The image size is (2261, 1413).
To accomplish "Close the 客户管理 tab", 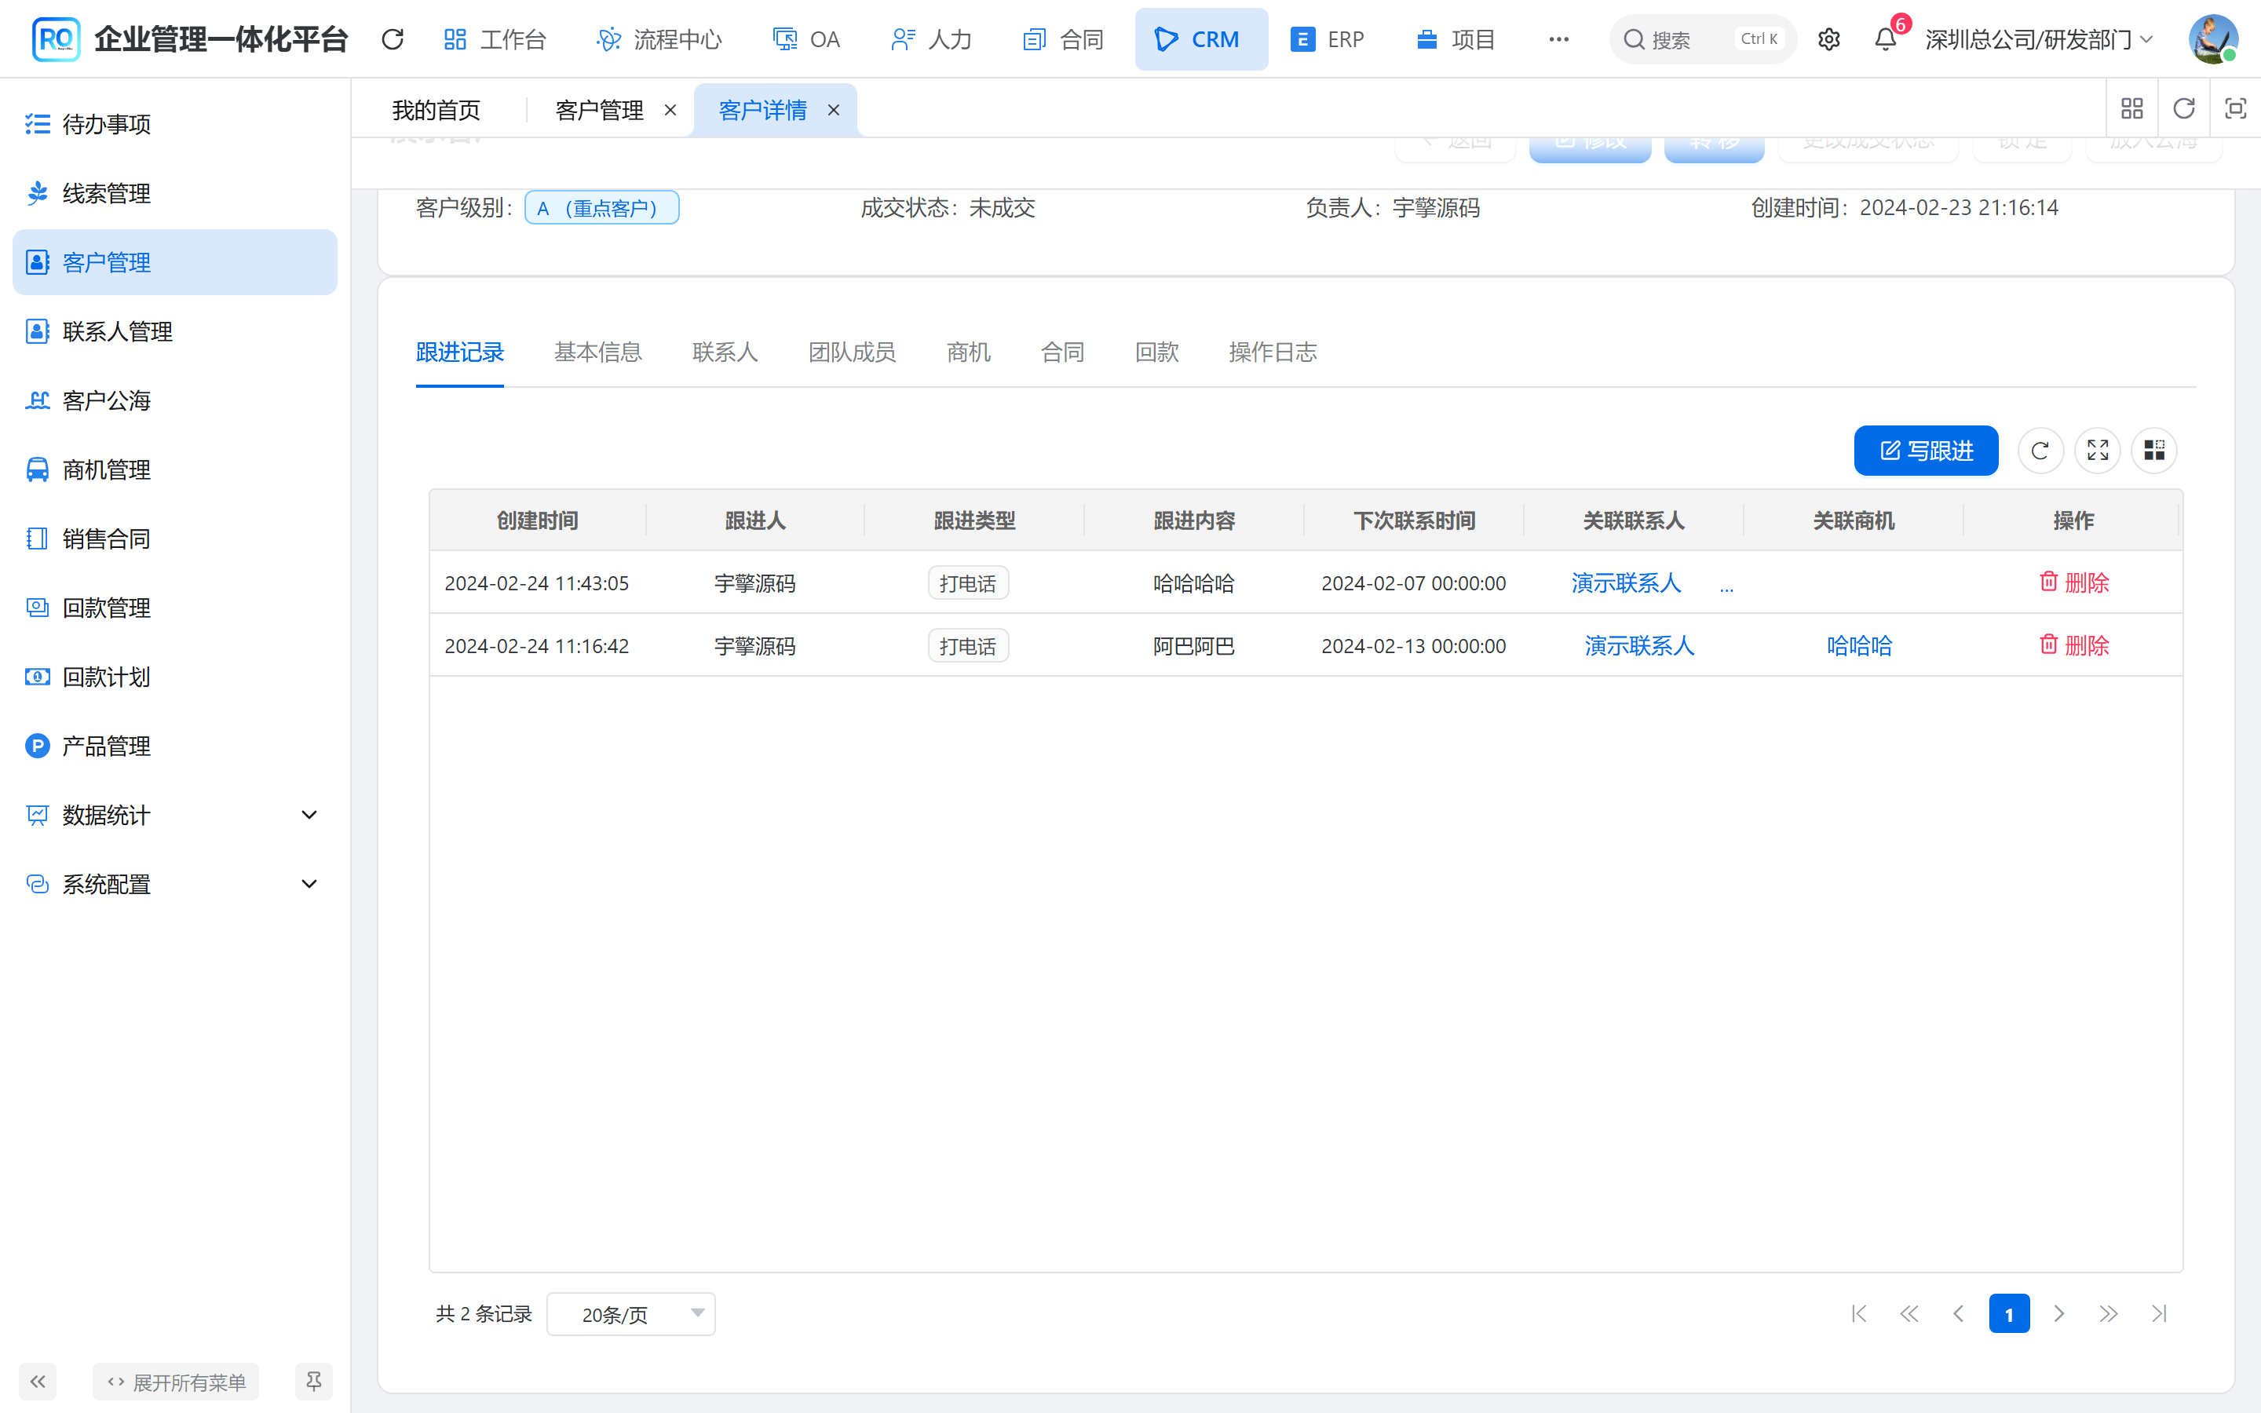I will 670,110.
